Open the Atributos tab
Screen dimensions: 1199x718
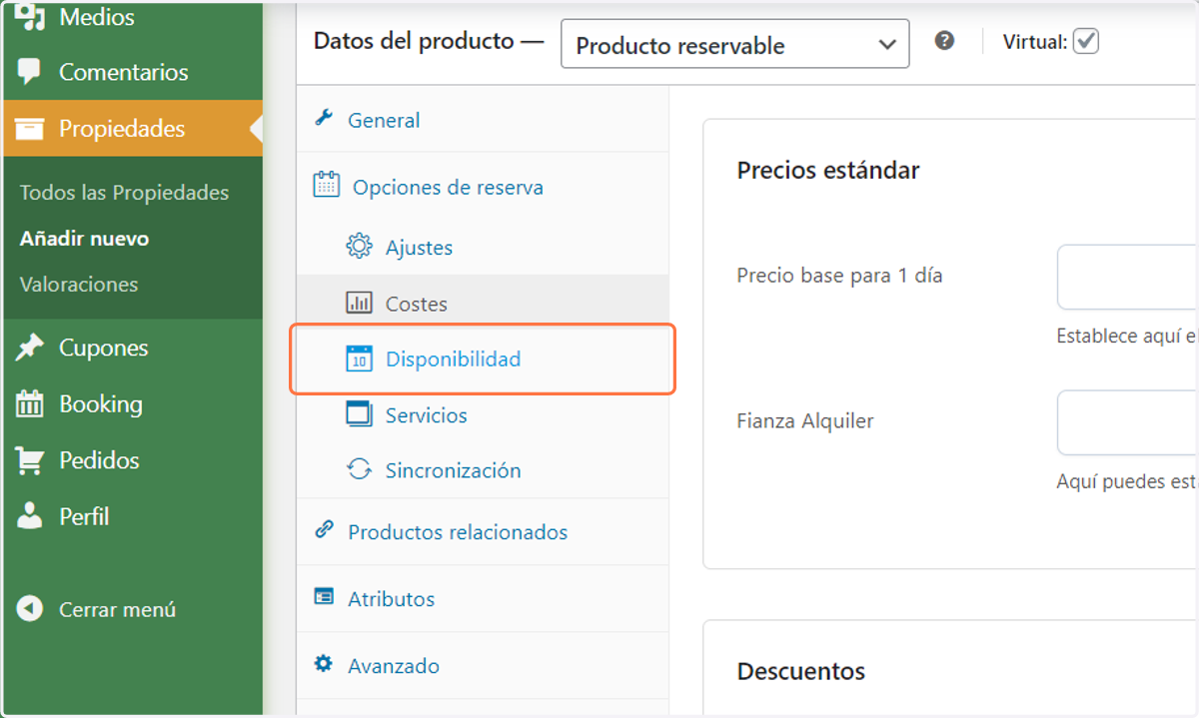[x=483, y=599]
